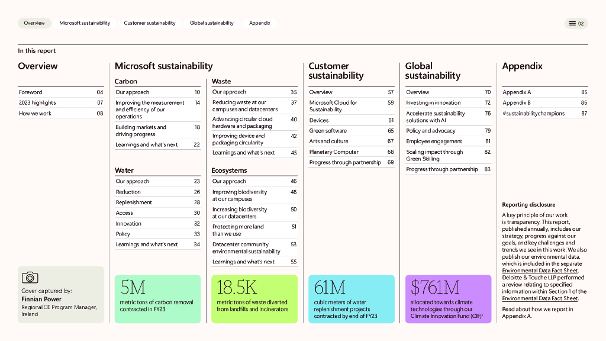Select the Overview navigation tab
This screenshot has width=606, height=341.
tap(34, 23)
